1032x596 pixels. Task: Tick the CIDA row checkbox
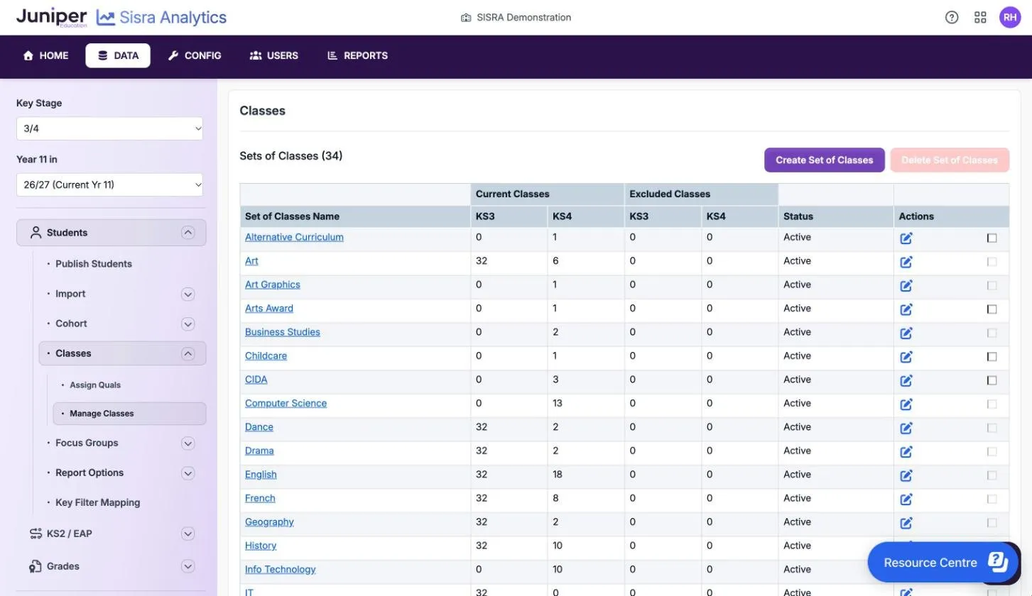992,380
